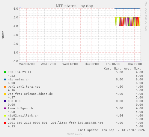149x137 pixels.
Task: Click the purple 0.0.0.0 line at 0.0
Action: pyautogui.click(x=127, y=61)
